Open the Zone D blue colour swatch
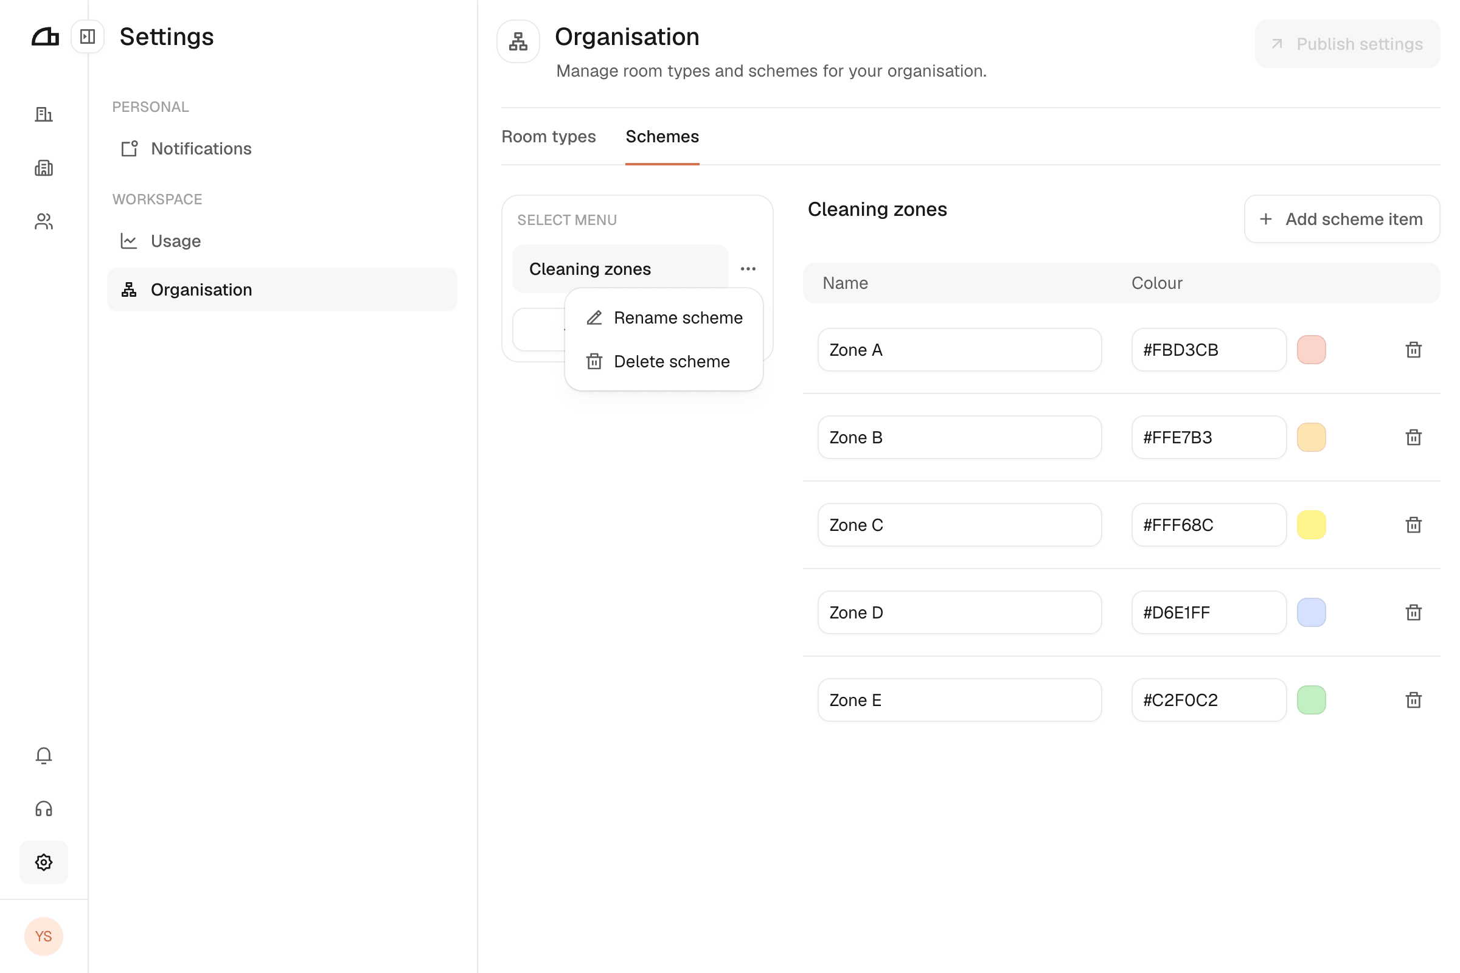The image size is (1460, 973). click(1312, 612)
